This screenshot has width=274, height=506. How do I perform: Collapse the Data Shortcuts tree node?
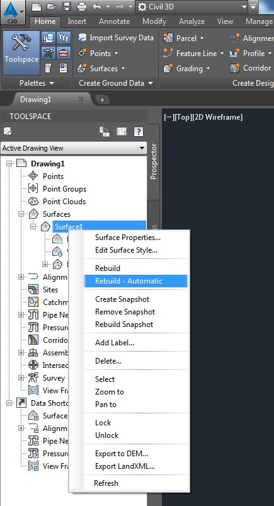tap(9, 403)
